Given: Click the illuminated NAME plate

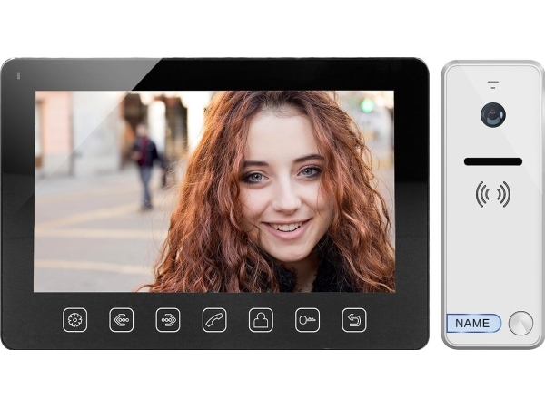Looking at the screenshot, I should click(473, 323).
